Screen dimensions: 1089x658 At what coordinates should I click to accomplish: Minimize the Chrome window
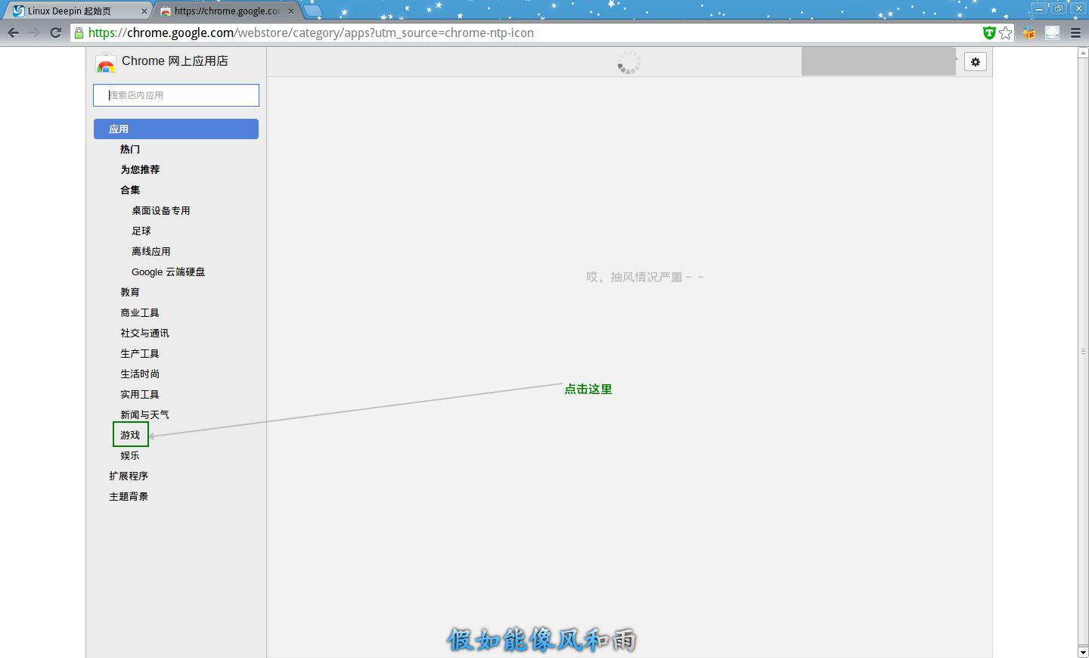pyautogui.click(x=1039, y=8)
